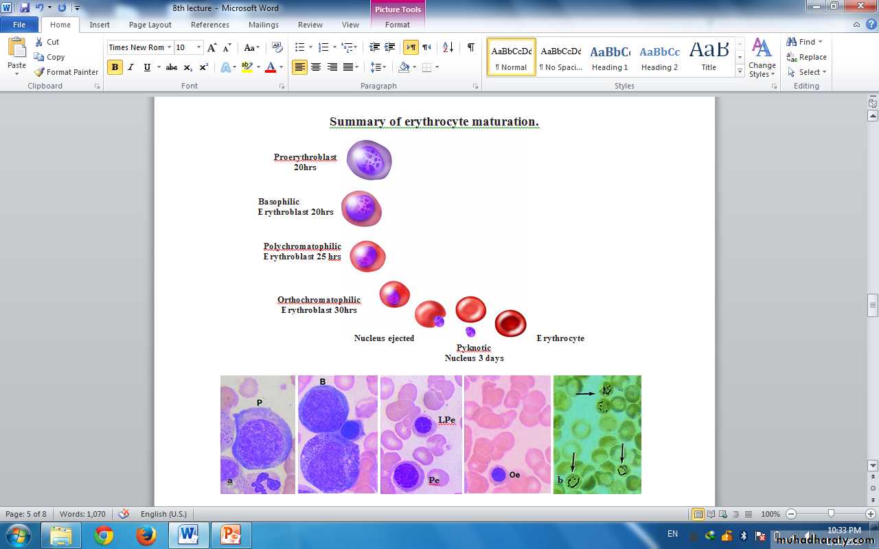Expand the font size dropdown
Viewport: 879px width, 549px height.
click(199, 47)
